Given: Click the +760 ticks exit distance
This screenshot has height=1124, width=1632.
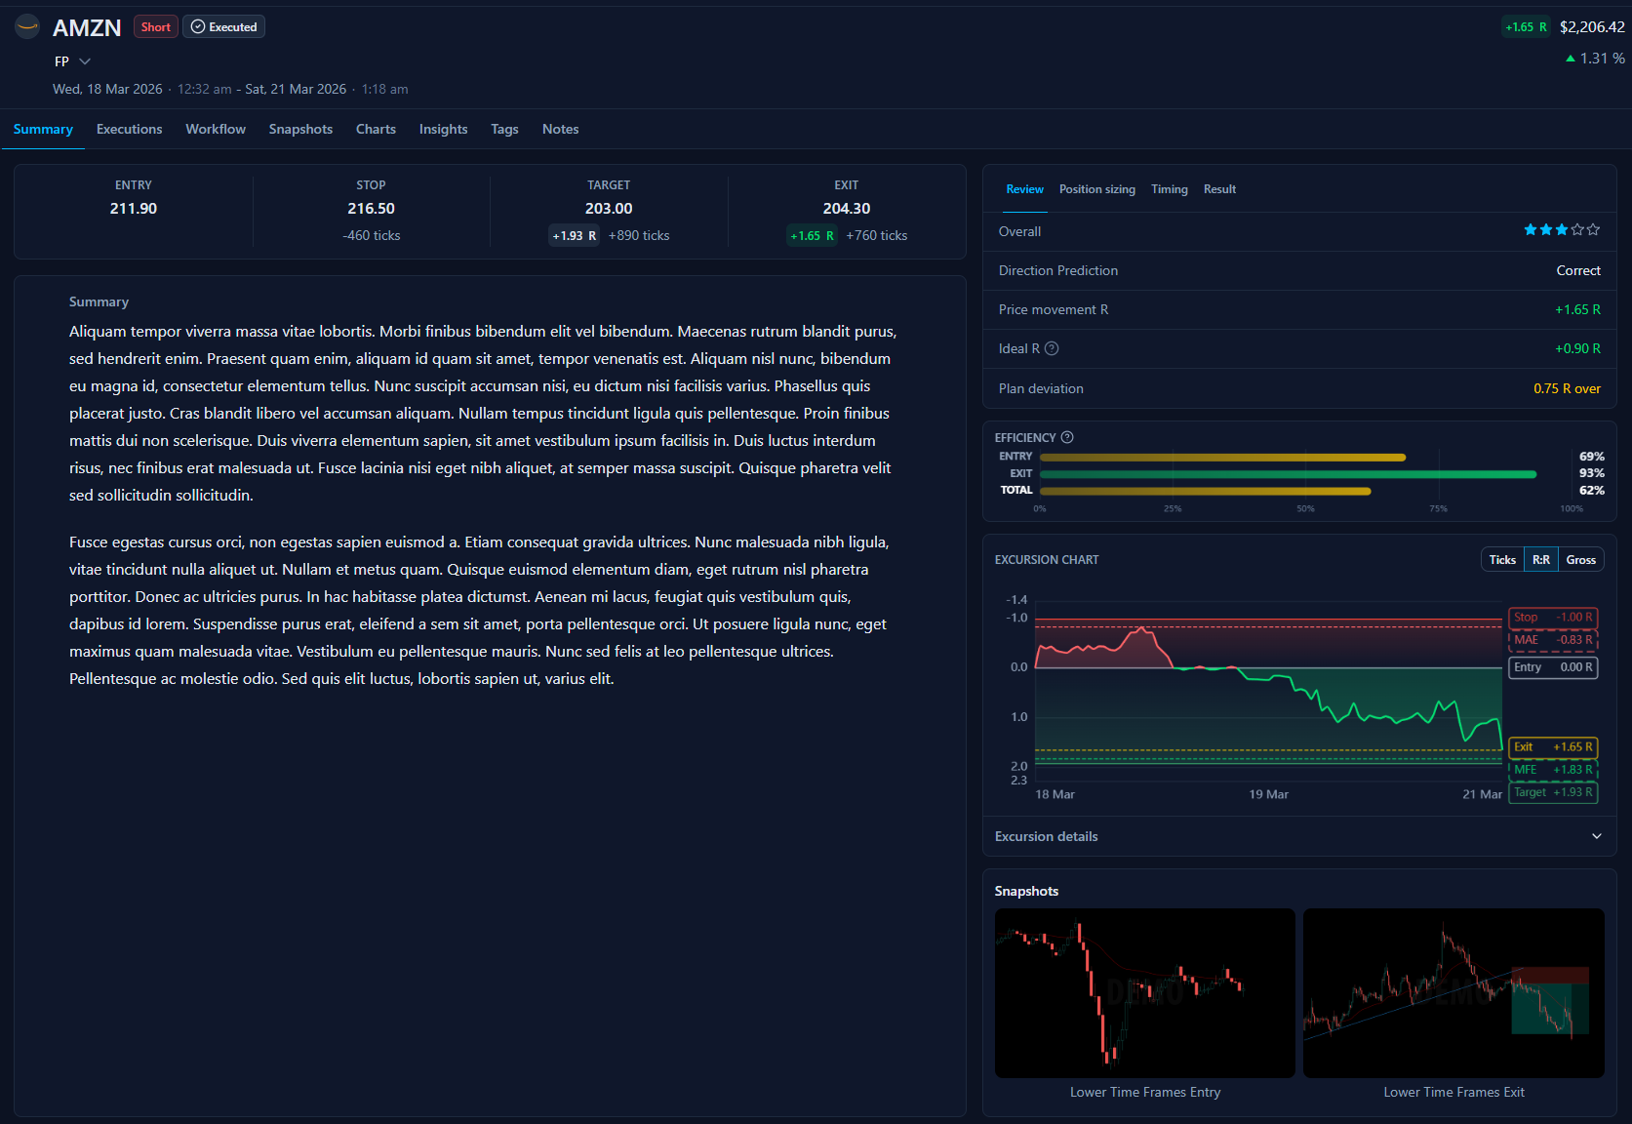Looking at the screenshot, I should click(877, 235).
